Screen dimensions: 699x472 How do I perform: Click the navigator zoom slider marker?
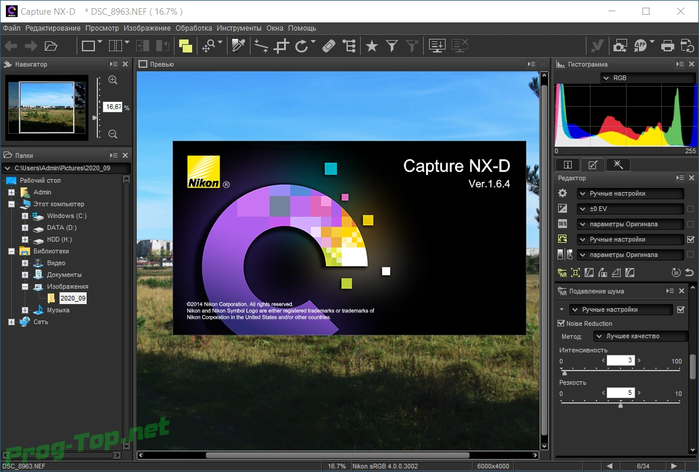94,118
